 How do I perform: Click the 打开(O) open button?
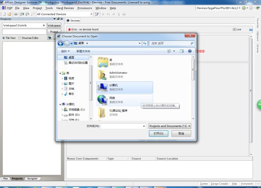coord(158,133)
